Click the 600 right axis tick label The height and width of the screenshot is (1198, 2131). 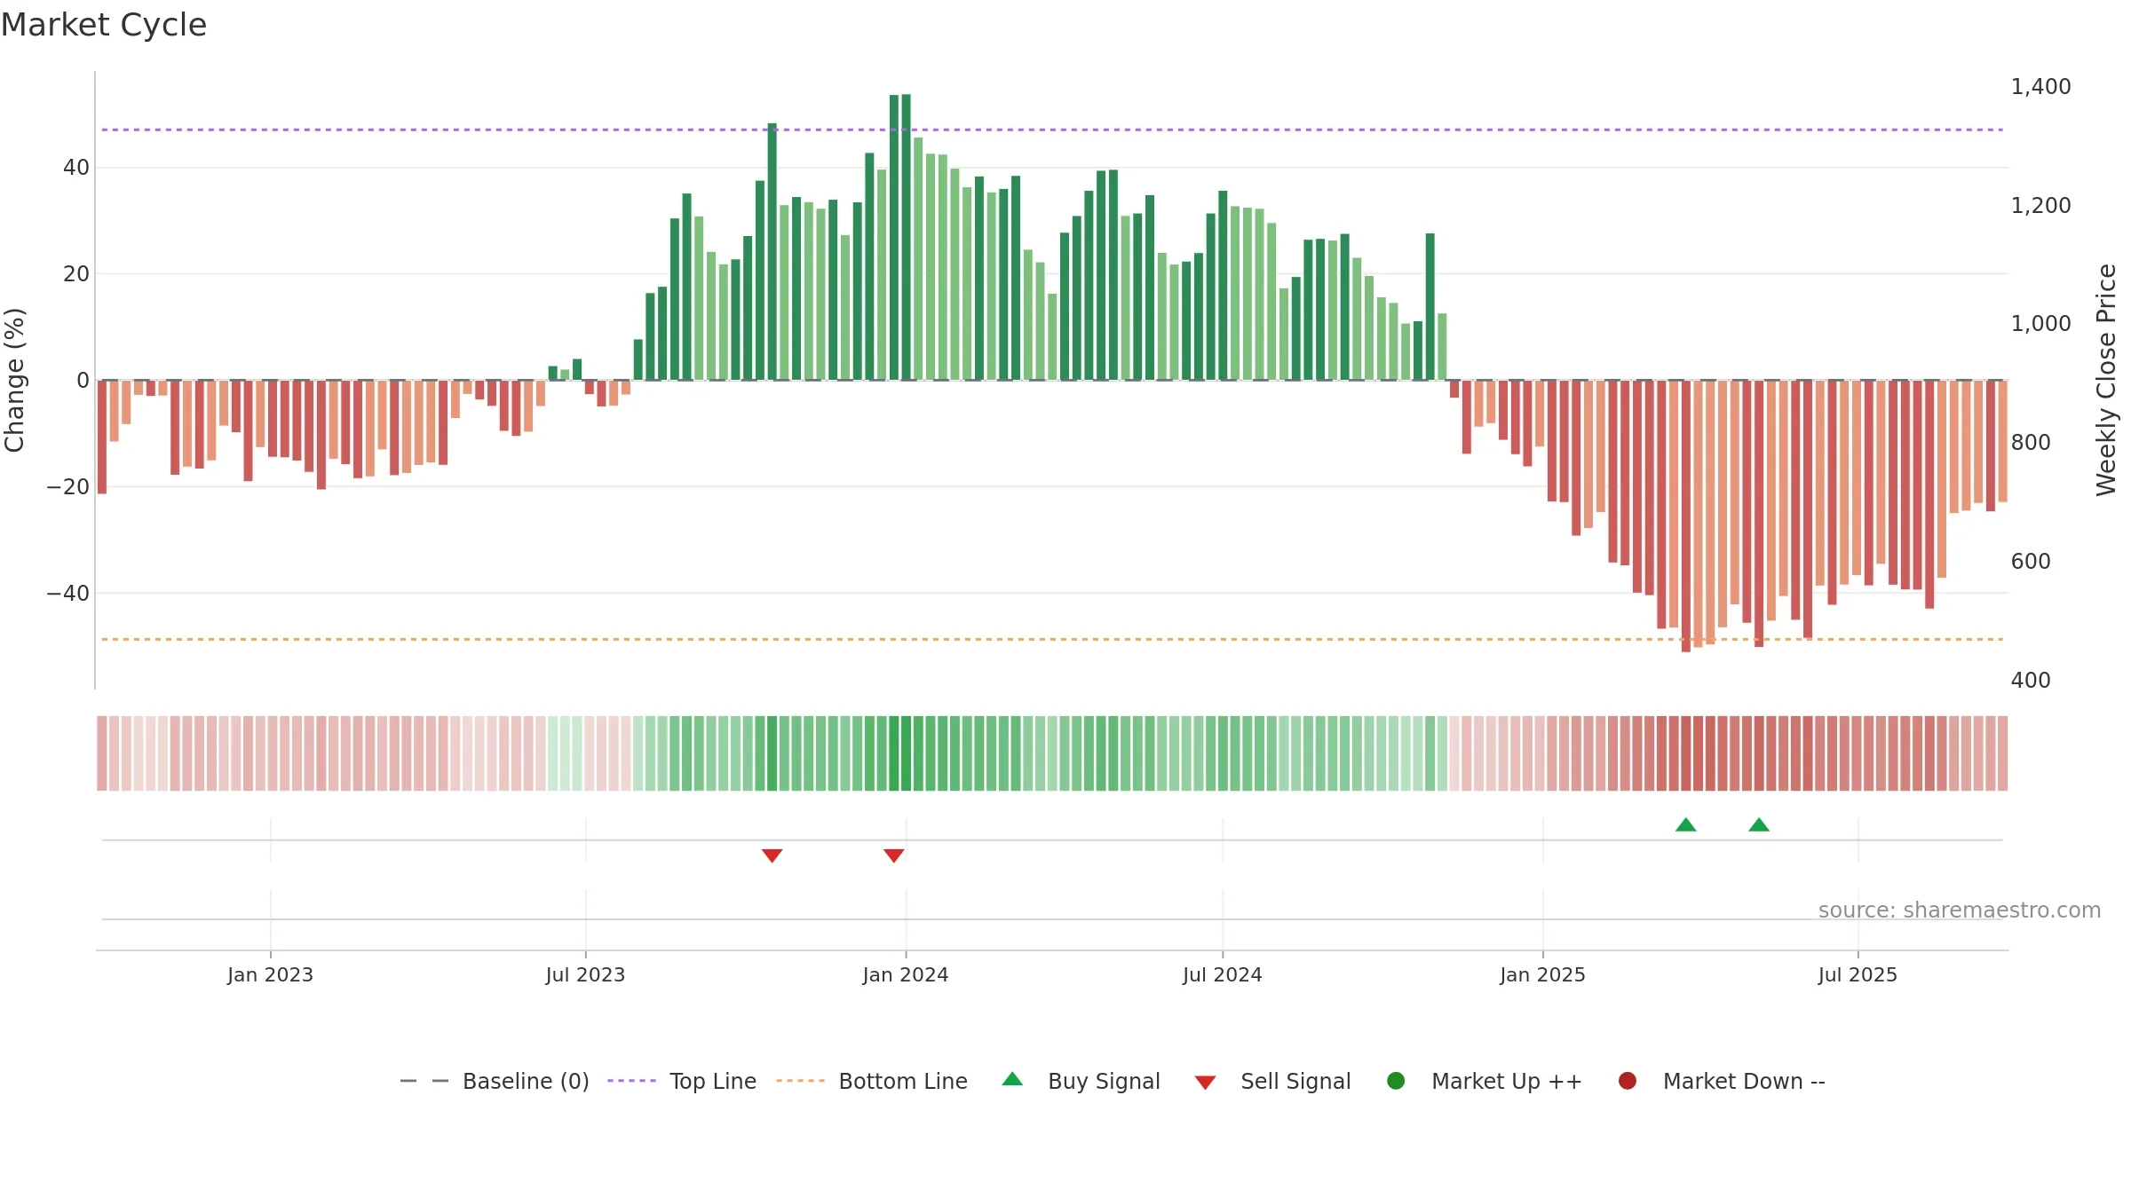[x=2031, y=562]
